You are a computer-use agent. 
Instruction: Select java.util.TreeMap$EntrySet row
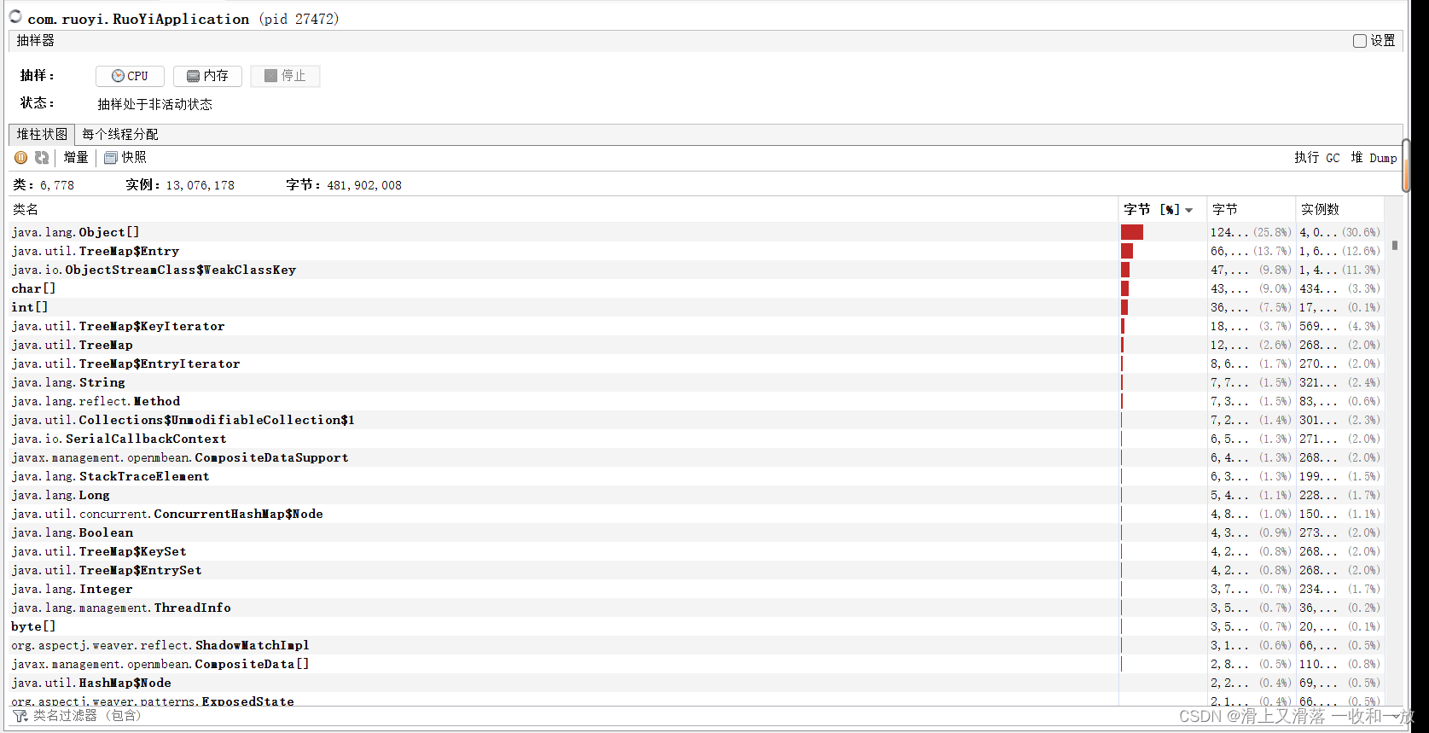(x=696, y=570)
